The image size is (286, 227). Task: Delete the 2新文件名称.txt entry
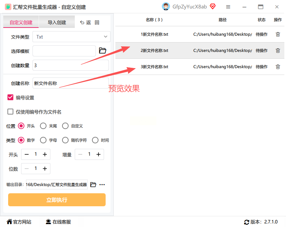point(278,50)
